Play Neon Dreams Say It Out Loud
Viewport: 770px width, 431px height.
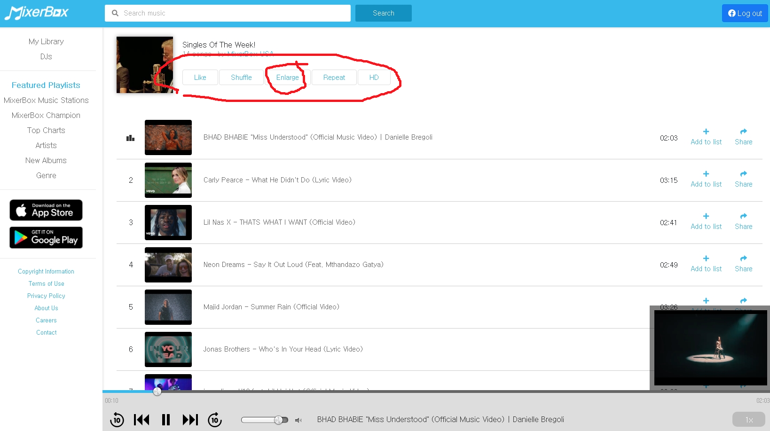point(293,265)
